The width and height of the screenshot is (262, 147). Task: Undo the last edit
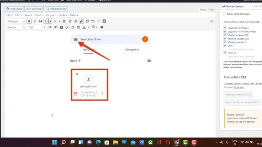point(93,21)
